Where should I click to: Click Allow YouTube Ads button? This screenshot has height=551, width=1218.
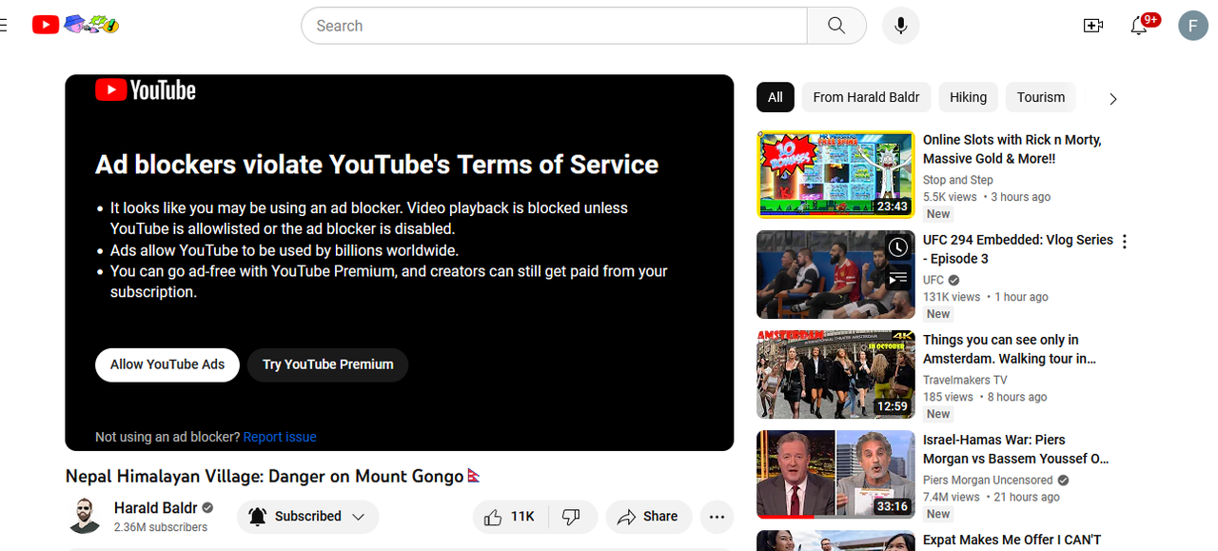click(167, 364)
